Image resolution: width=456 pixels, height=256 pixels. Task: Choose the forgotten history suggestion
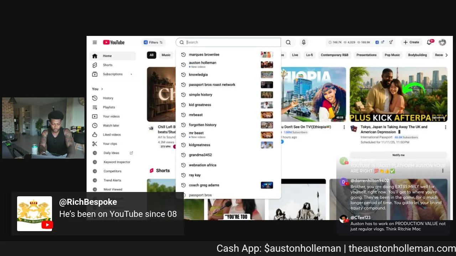click(x=228, y=125)
